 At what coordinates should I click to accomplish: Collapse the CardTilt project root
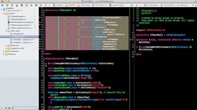[1, 10]
